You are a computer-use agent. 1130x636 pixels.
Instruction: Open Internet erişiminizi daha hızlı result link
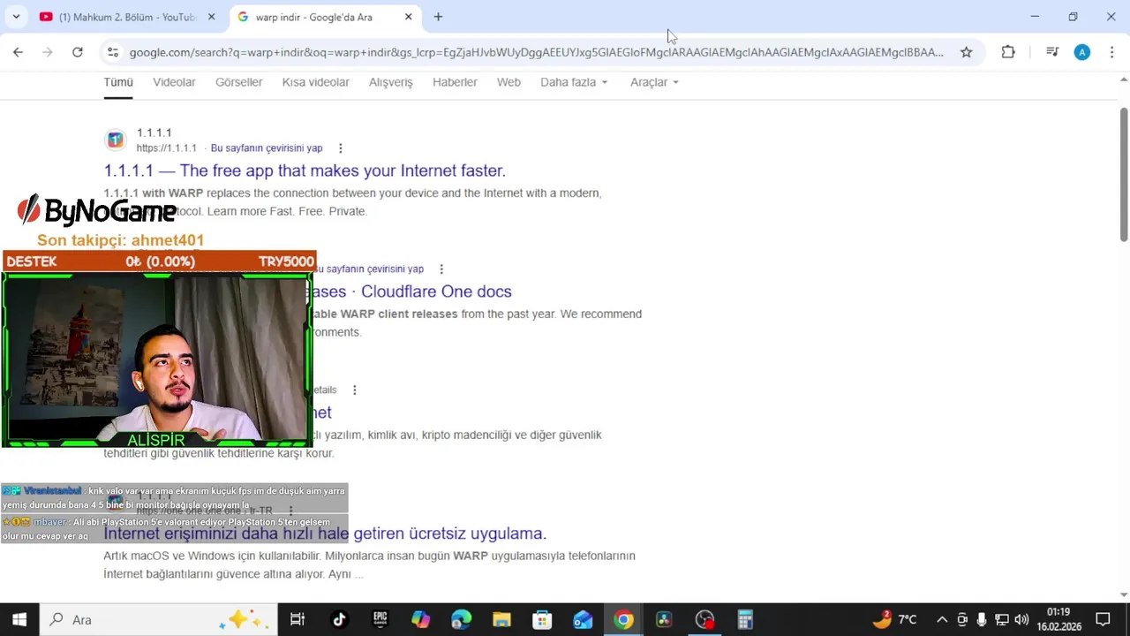tap(325, 534)
